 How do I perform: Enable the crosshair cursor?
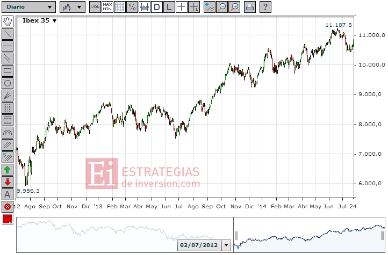(182, 7)
